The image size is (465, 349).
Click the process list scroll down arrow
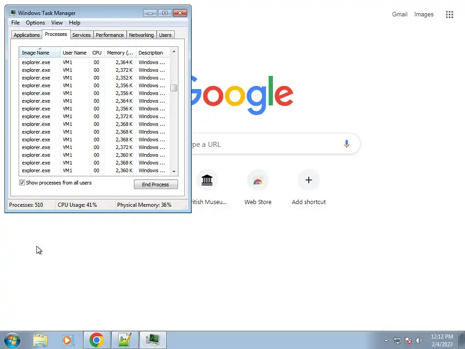click(x=174, y=171)
